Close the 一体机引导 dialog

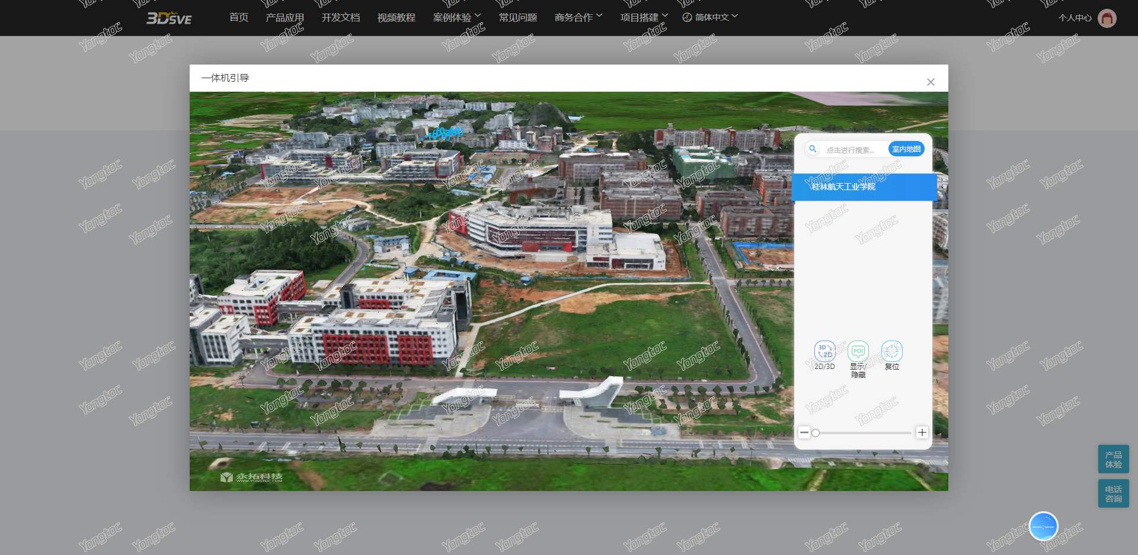(x=931, y=82)
